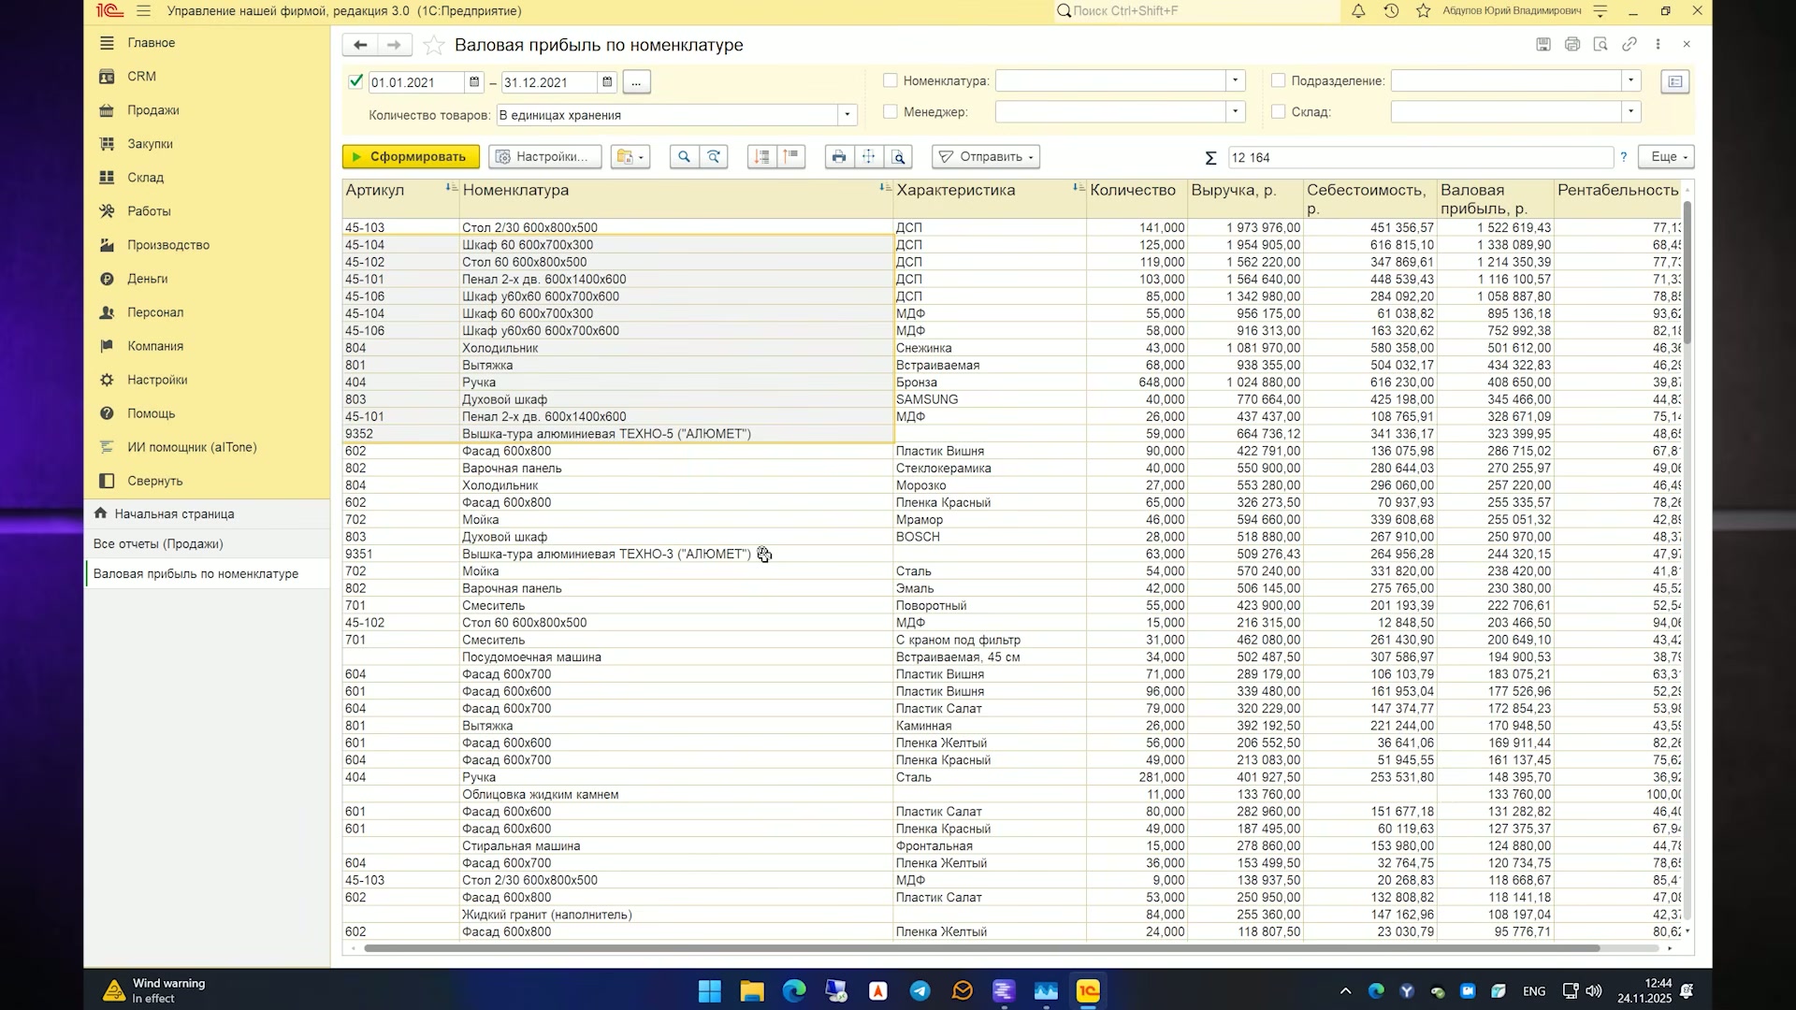Screen dimensions: 1796x1010
Task: Click the Find next icon beside the magnifier
Action: click(714, 157)
